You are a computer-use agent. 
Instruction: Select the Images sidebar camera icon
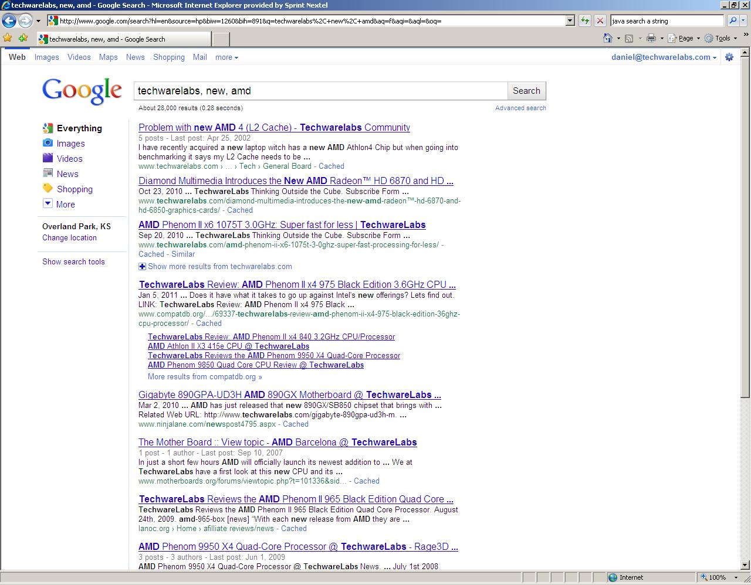tap(48, 142)
